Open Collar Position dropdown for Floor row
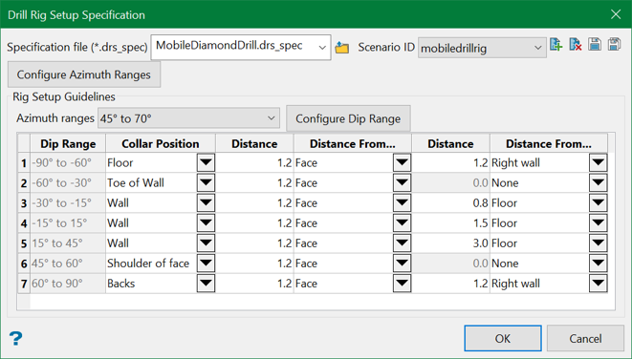632x359 pixels. point(206,163)
